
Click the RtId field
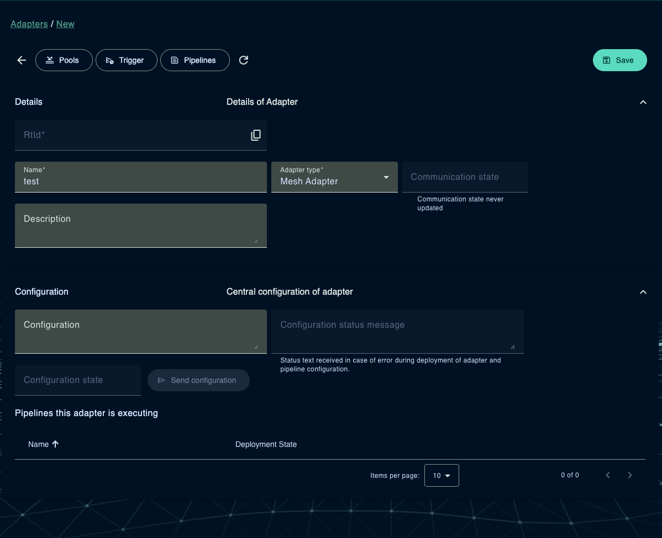tap(140, 135)
